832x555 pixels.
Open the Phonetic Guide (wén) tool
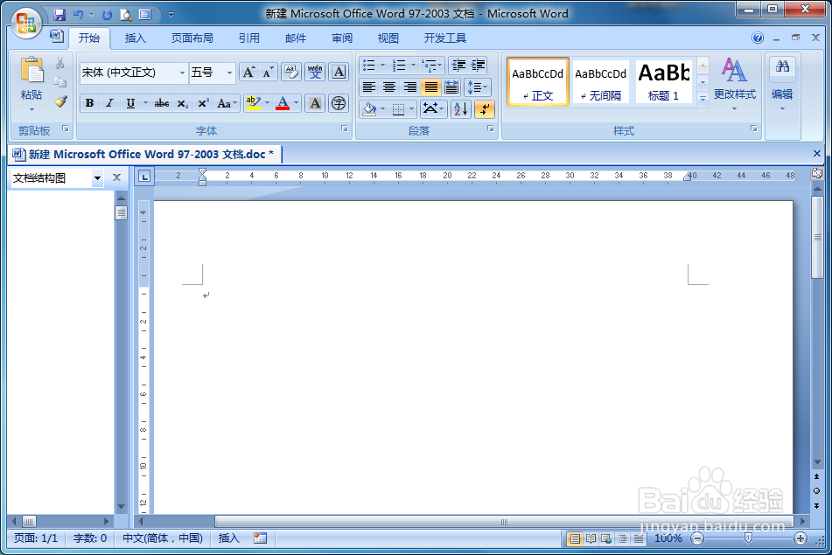(x=315, y=72)
